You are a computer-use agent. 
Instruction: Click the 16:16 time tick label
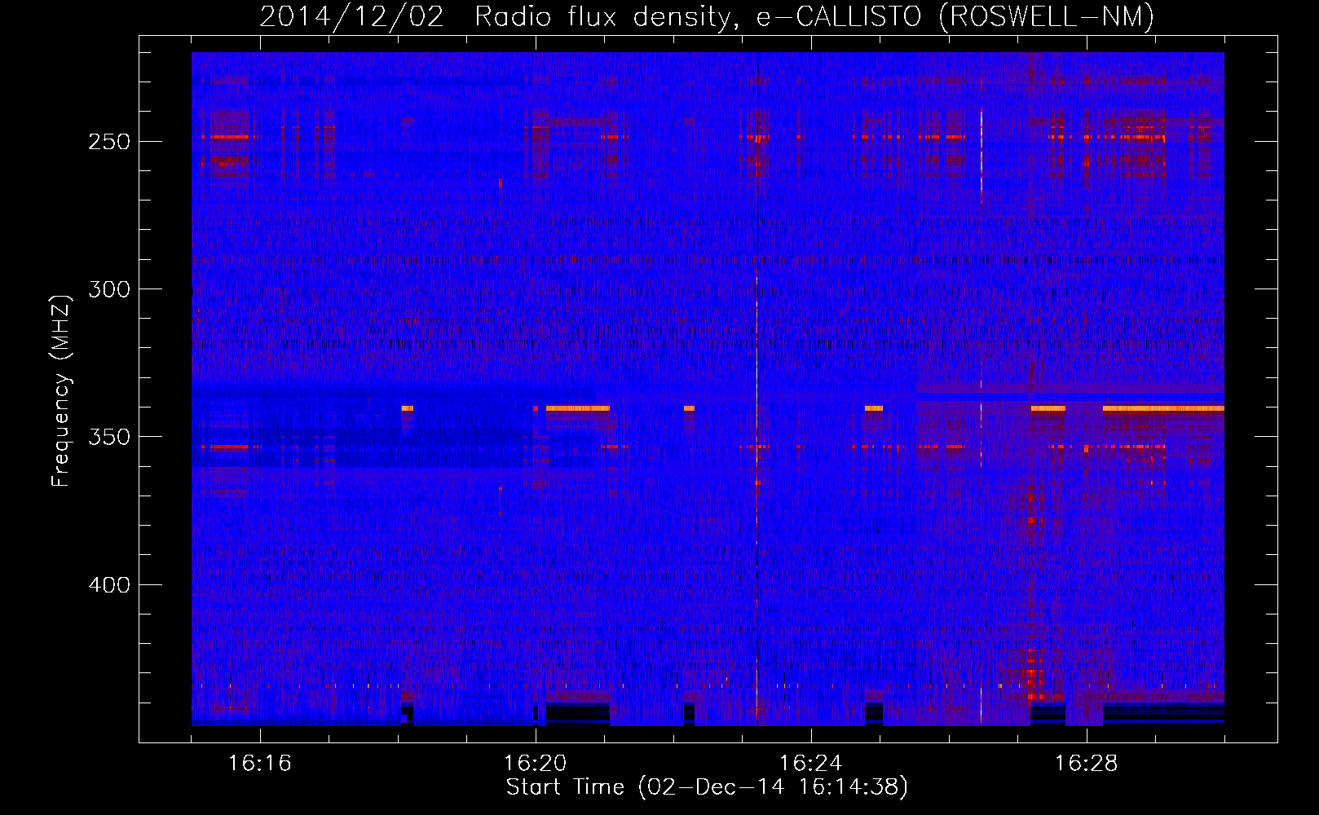[259, 764]
